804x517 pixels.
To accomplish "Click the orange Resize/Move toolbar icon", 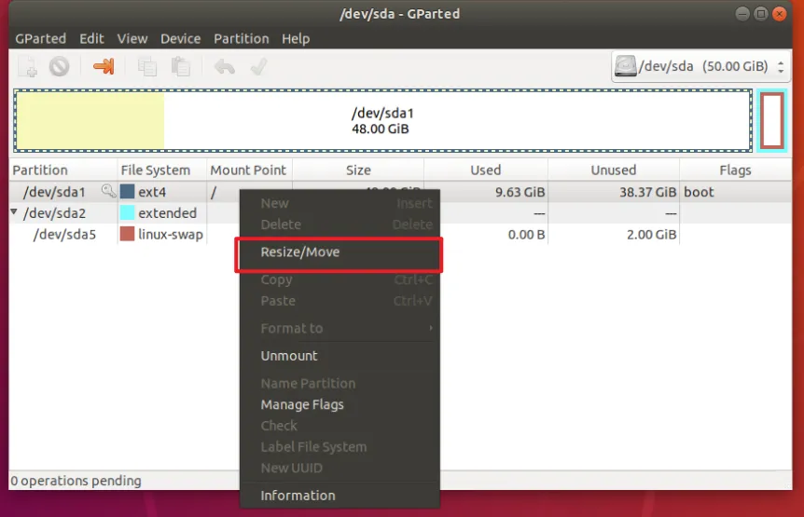I will (104, 66).
